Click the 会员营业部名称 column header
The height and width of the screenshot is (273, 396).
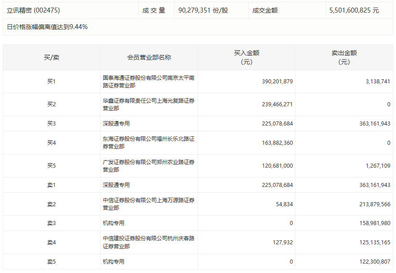pyautogui.click(x=149, y=57)
